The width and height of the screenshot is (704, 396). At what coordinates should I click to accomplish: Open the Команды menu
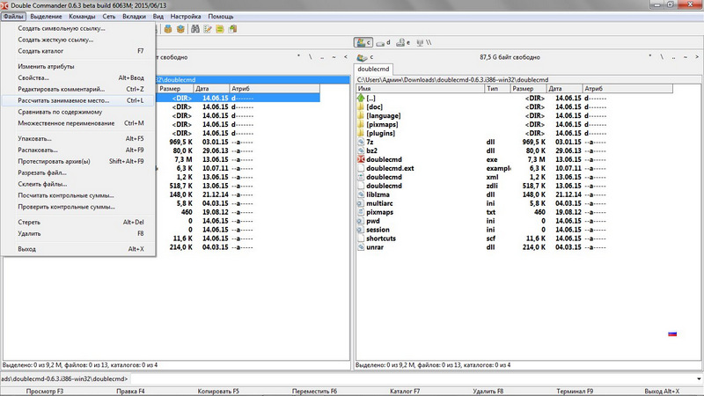82,17
